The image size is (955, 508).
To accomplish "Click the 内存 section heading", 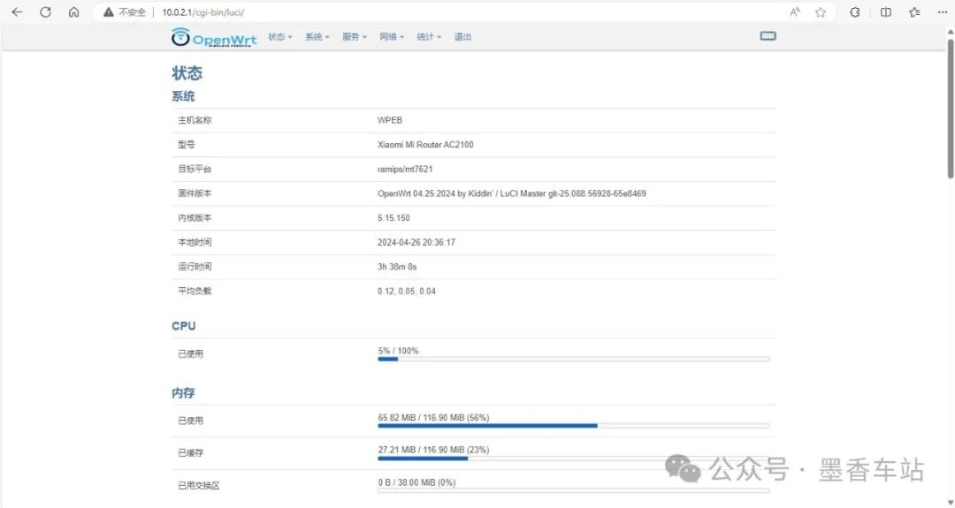I will pos(183,393).
